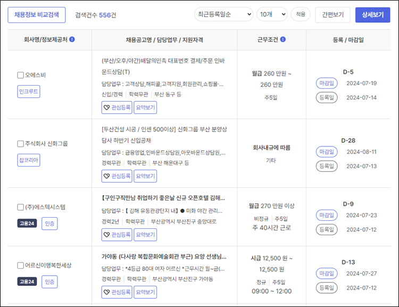Check the 주식회사 신화그룹 checkbox
Image resolution: width=399 pixels, height=307 pixels.
coord(20,144)
